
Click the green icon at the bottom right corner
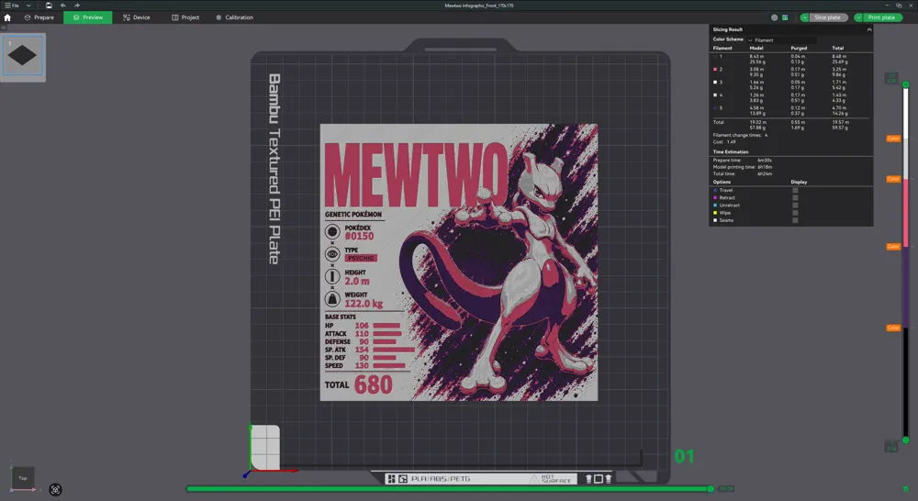pos(906,489)
